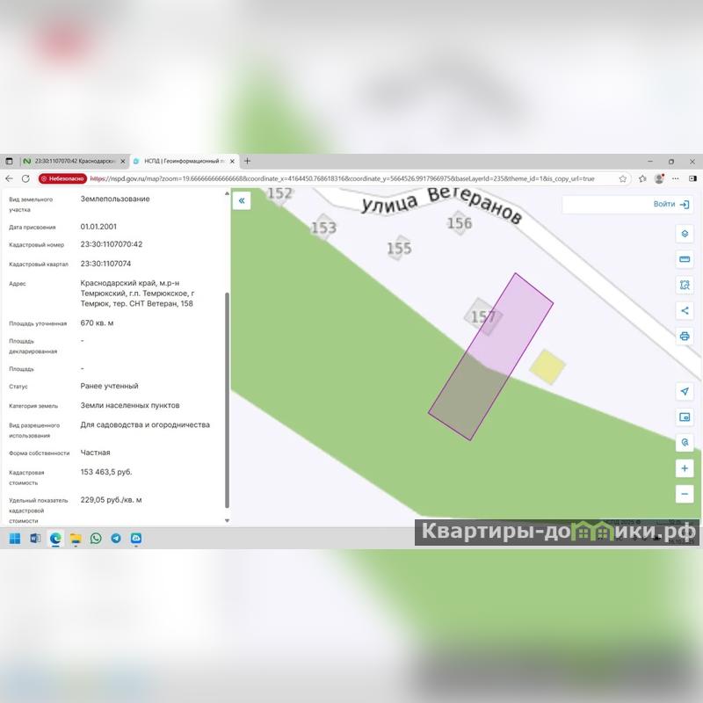Screen dimensions: 703x703
Task: Bookmark this page with star icon
Action: 623,178
